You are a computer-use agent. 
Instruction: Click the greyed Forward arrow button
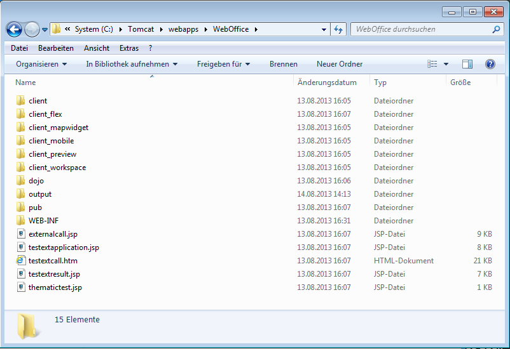(32, 30)
